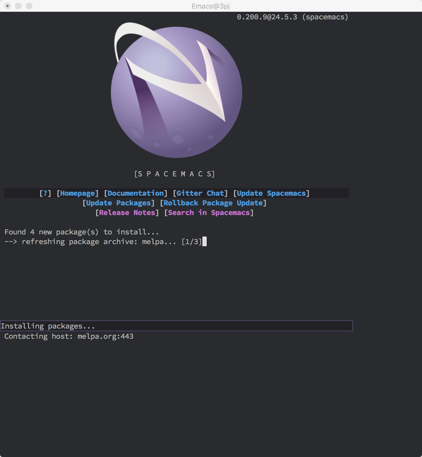The height and width of the screenshot is (457, 422).
Task: Open the [?] quickstart help
Action: pos(45,193)
